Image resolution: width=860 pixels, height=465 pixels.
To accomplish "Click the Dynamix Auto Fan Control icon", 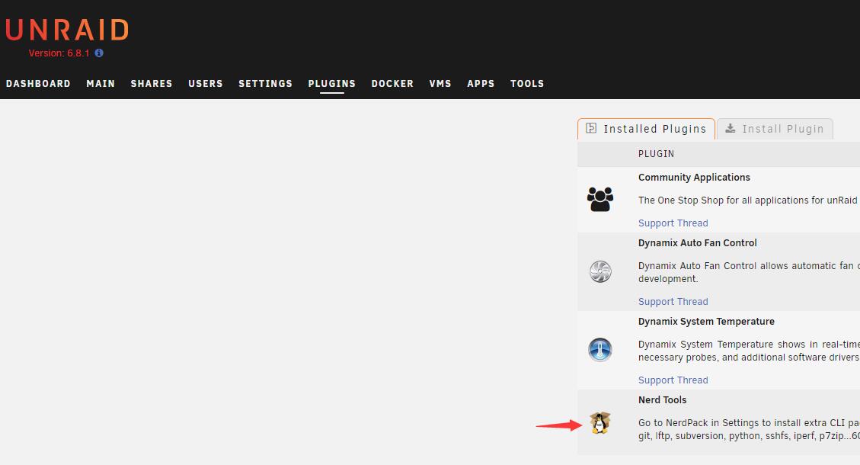I will click(x=600, y=271).
